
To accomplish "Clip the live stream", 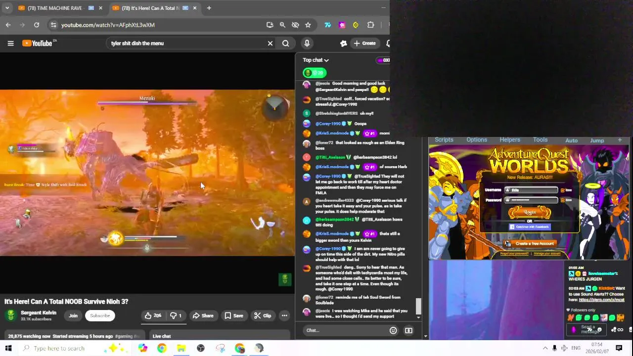I will (263, 315).
